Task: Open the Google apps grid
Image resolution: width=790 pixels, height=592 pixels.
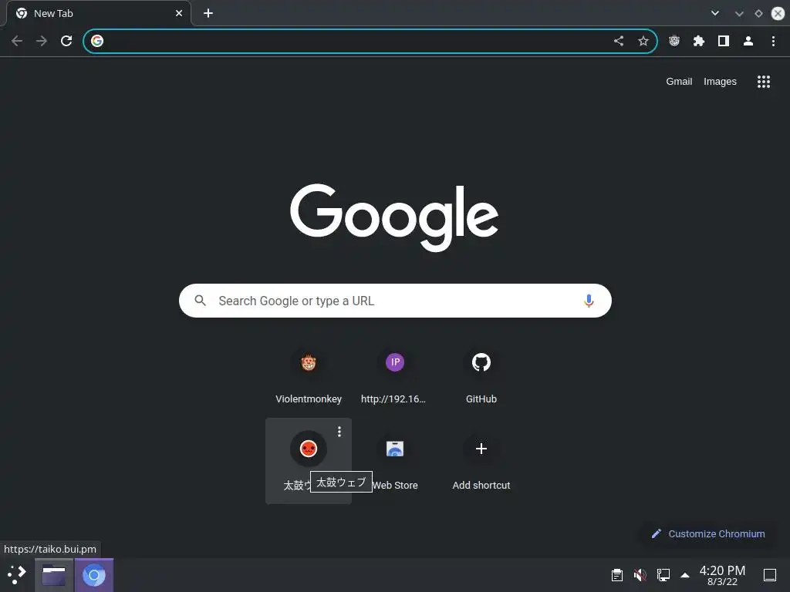Action: click(x=764, y=82)
